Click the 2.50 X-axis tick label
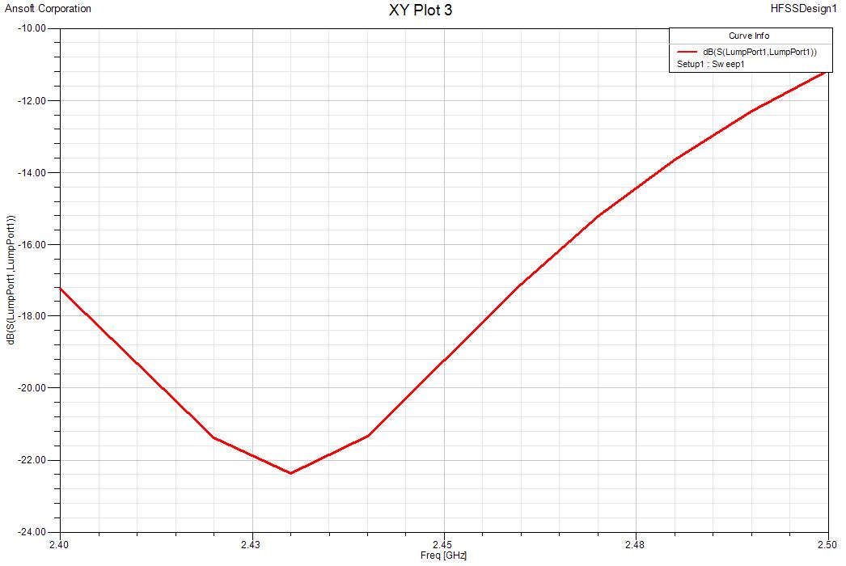Screen dimensions: 846x566 (827, 544)
